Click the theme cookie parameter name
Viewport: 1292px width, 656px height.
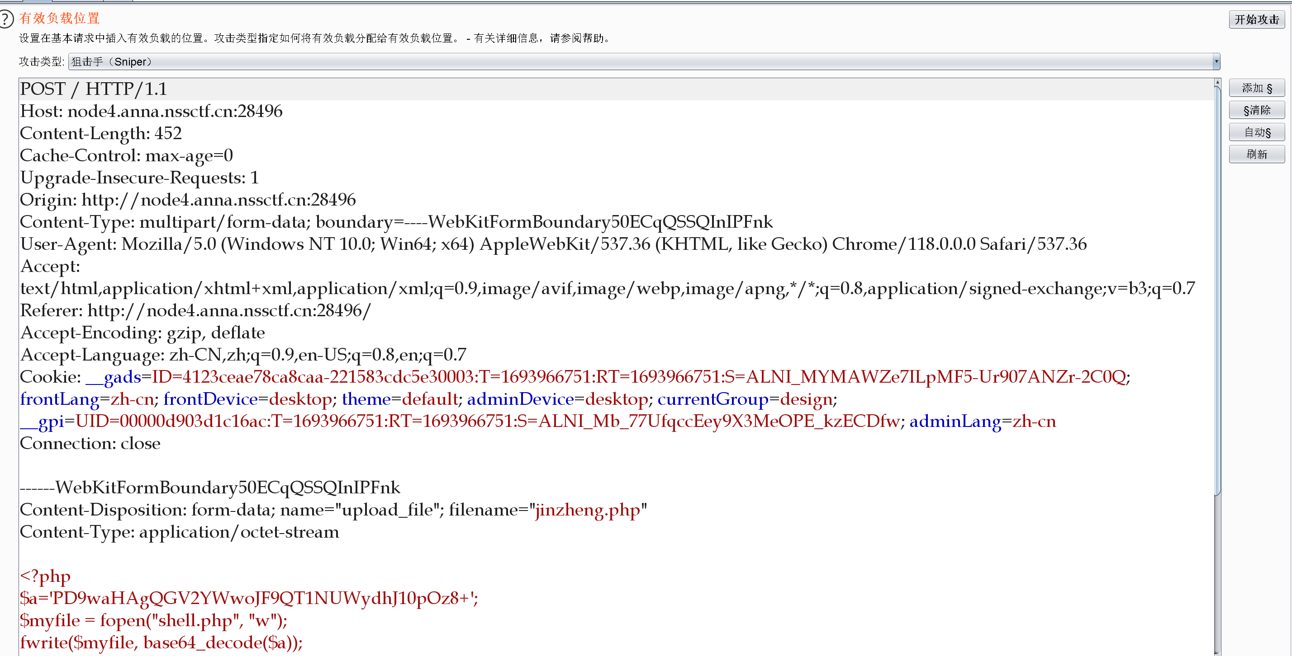366,399
